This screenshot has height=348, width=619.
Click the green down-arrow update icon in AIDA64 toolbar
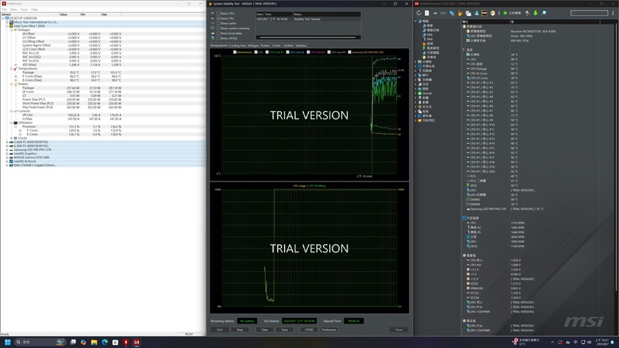[536, 13]
